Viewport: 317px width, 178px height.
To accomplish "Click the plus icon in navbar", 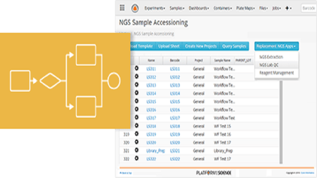I will click(287, 8).
